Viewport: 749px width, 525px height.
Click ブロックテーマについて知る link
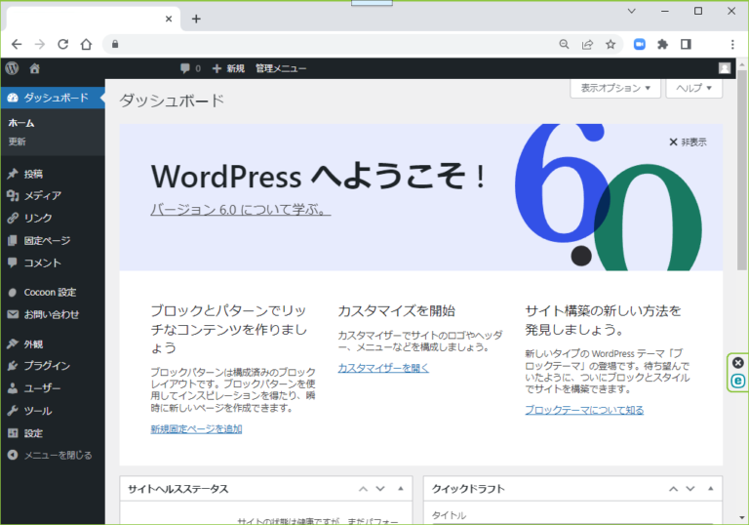click(x=584, y=410)
